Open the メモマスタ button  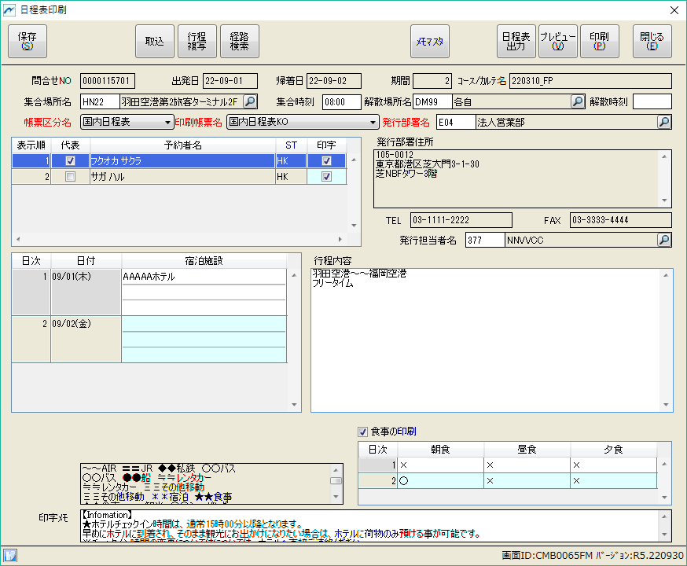(430, 41)
